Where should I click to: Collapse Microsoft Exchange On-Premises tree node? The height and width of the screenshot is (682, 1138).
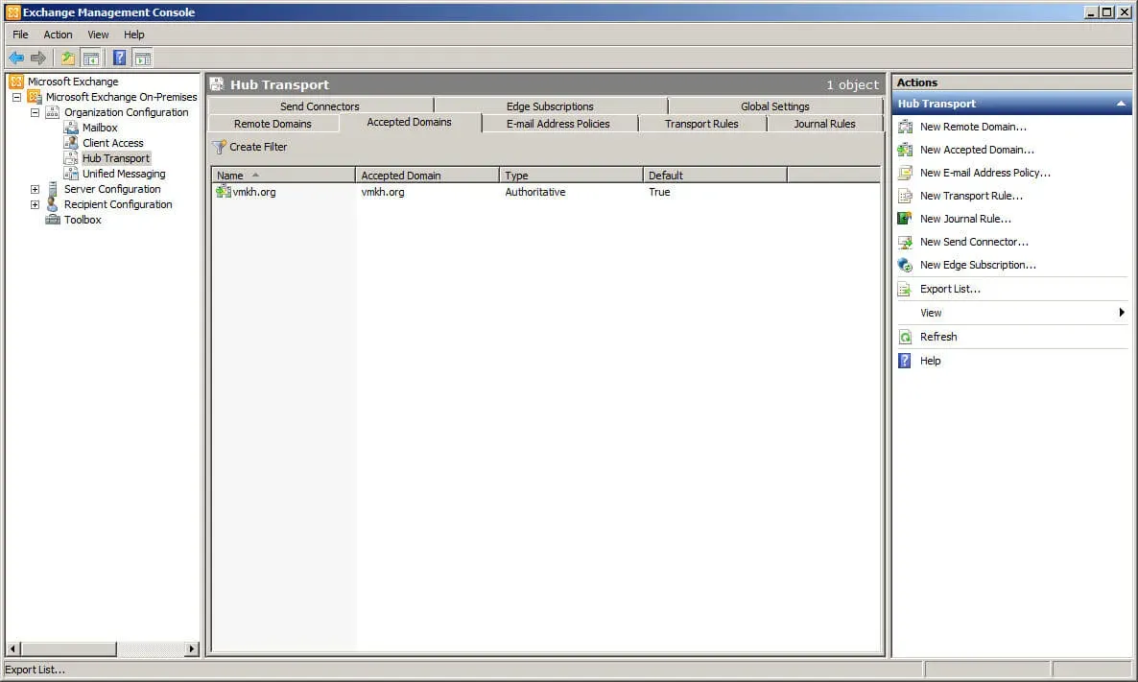point(16,97)
